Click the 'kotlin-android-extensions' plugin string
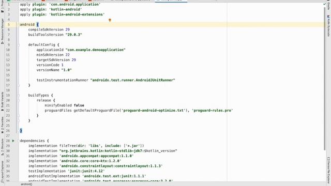 coord(77,14)
